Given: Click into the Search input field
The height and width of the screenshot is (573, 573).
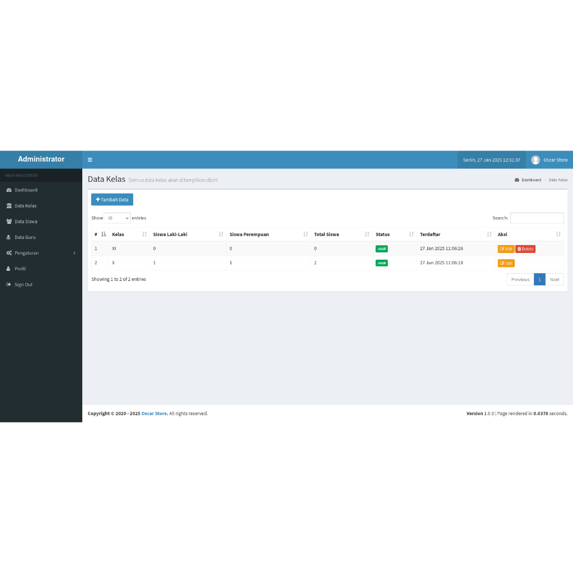Looking at the screenshot, I should 537,218.
